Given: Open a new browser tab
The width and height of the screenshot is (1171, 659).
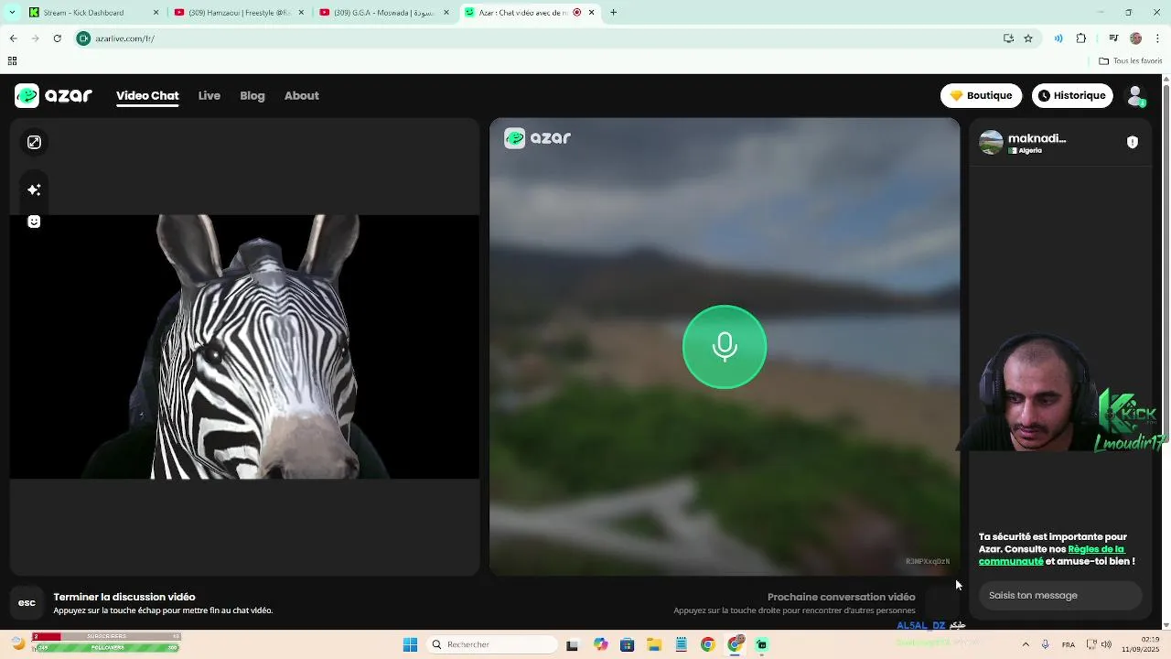Looking at the screenshot, I should pyautogui.click(x=613, y=13).
